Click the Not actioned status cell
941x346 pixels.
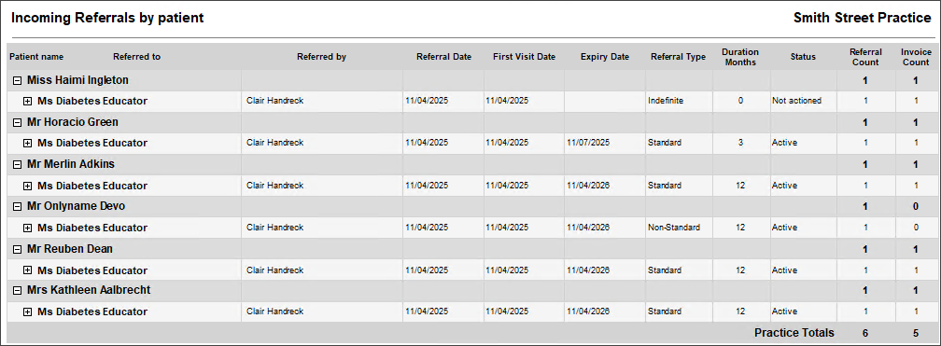797,101
